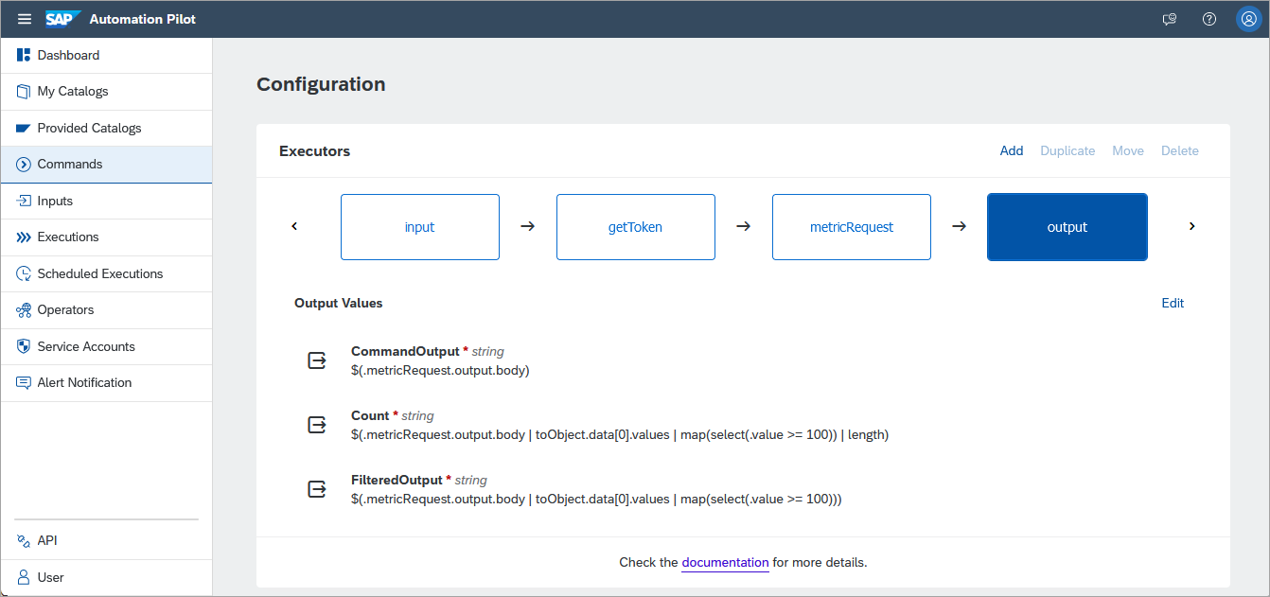1270x597 pixels.
Task: Select the getToken executor box
Action: [636, 227]
